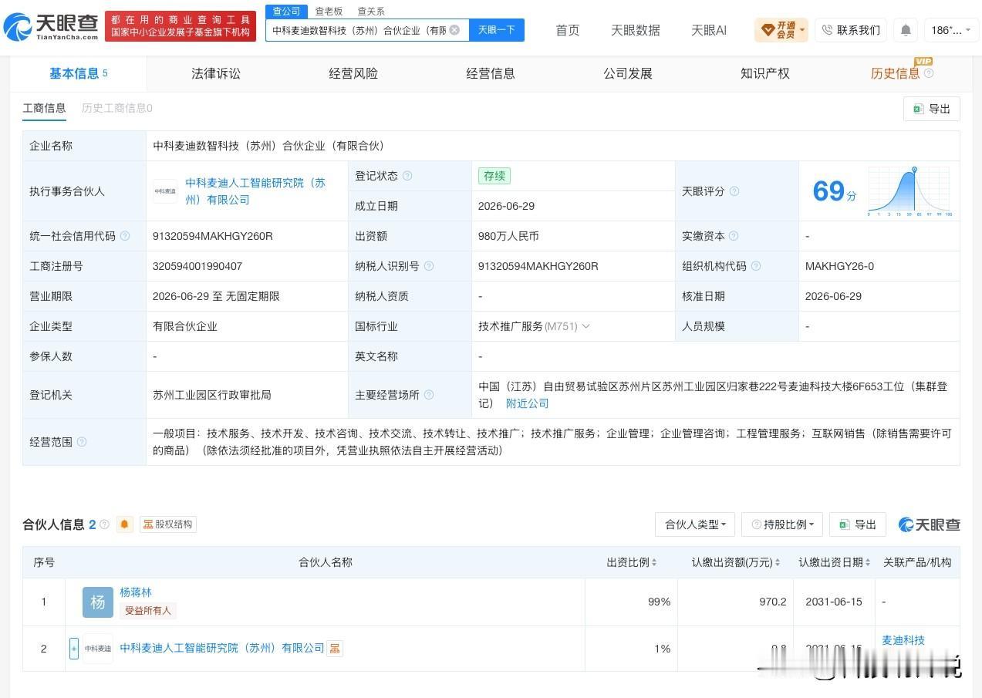Open the 股权结构 button
This screenshot has width=982, height=698.
click(168, 524)
